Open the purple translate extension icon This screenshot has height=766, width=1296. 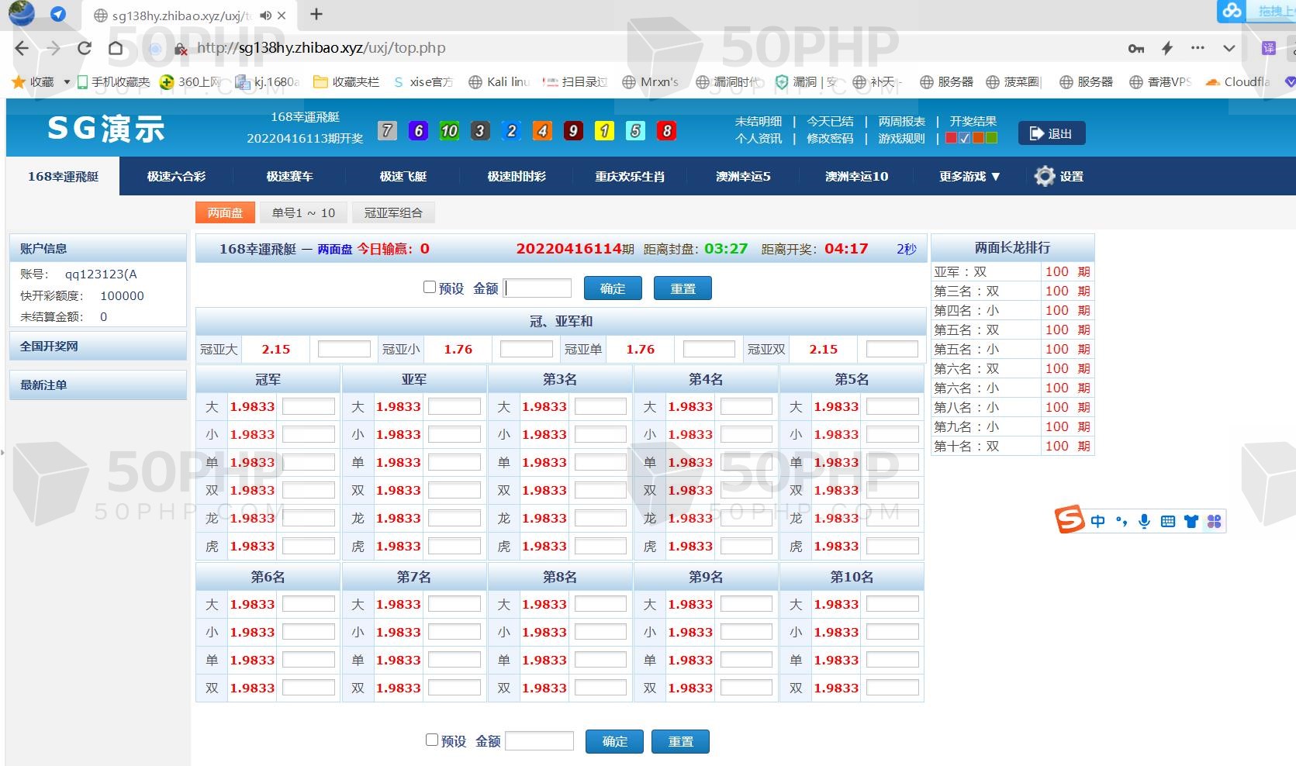pyautogui.click(x=1269, y=48)
